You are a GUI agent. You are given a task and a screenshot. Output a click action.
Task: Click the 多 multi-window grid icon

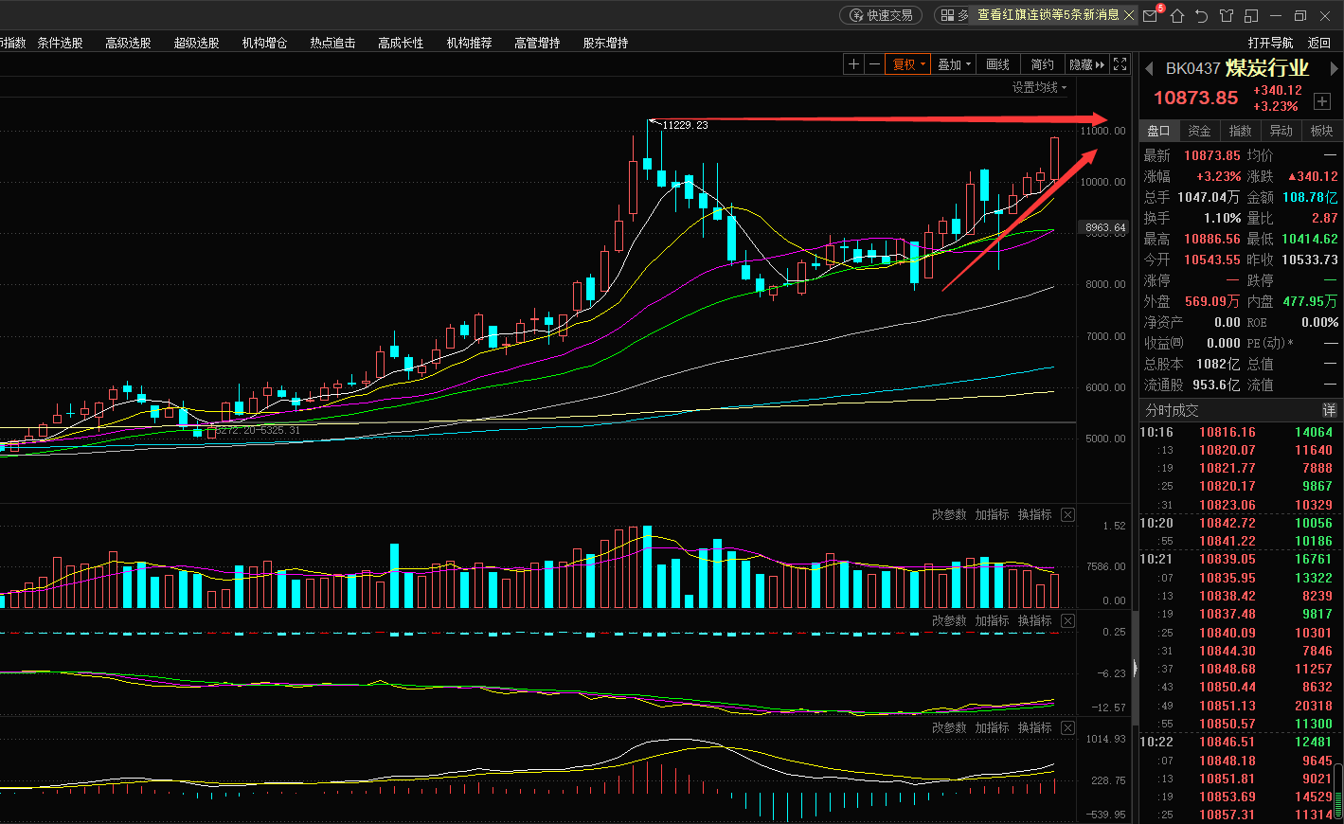pos(955,15)
